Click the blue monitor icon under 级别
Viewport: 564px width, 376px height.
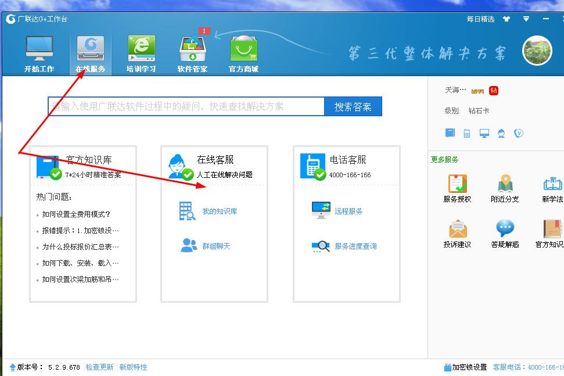[x=484, y=134]
